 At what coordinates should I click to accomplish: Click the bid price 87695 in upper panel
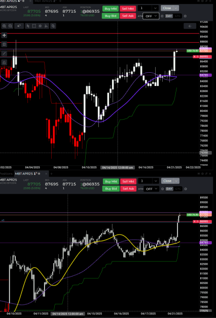52,11
